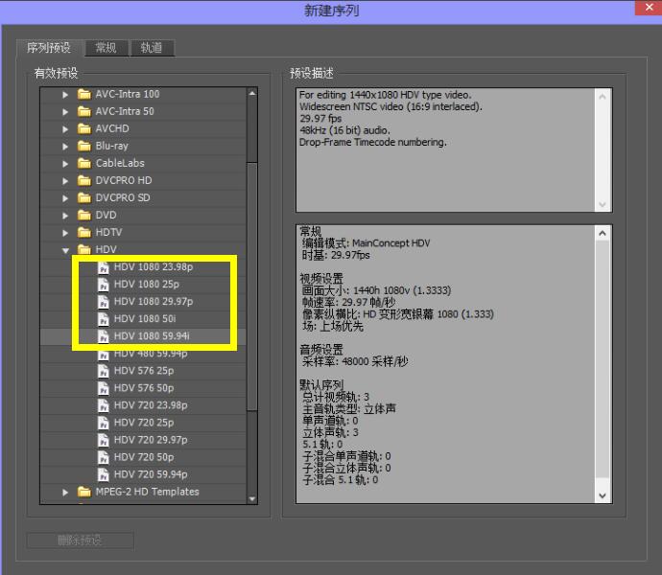Expand the AVC-Intra 100 folder arrow
Image resolution: width=662 pixels, height=575 pixels.
(x=65, y=95)
